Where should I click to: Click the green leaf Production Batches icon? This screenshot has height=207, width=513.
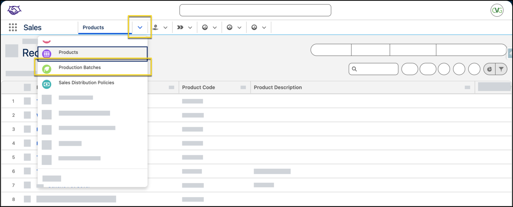tap(47, 69)
